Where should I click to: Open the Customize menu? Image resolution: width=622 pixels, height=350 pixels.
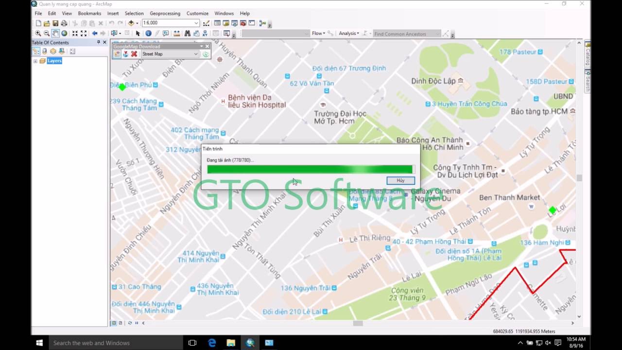[x=198, y=13]
